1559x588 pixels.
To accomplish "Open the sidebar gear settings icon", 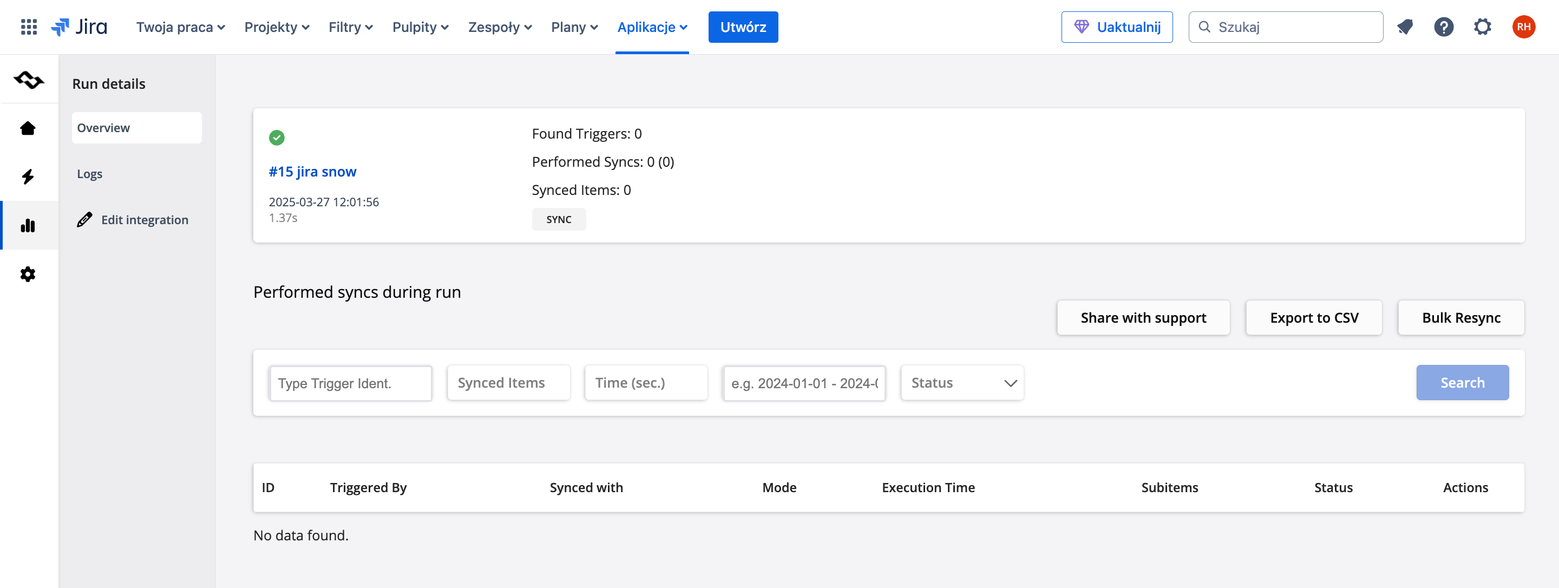I will point(28,275).
